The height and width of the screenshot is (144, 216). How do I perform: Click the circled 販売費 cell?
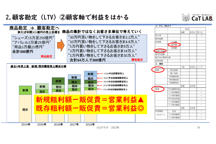tap(174, 45)
